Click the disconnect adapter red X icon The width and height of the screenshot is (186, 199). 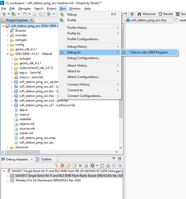click(x=62, y=166)
